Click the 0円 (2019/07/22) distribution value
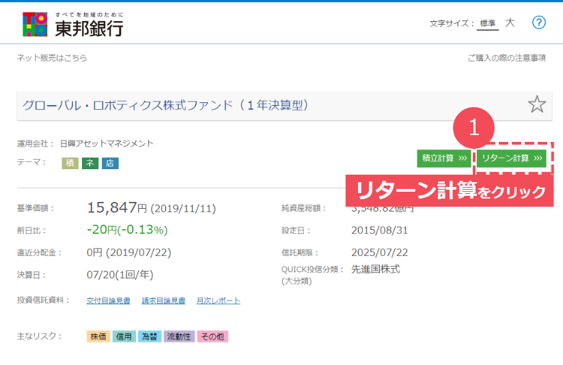The width and height of the screenshot is (563, 365). pyautogui.click(x=129, y=252)
